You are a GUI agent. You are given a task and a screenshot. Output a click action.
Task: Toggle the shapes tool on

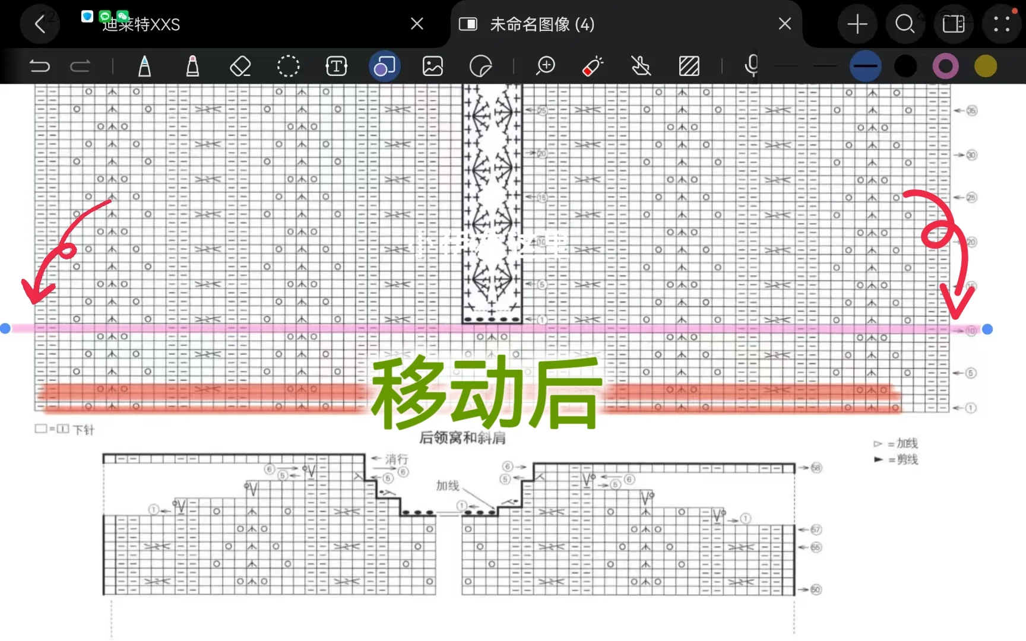pyautogui.click(x=384, y=66)
